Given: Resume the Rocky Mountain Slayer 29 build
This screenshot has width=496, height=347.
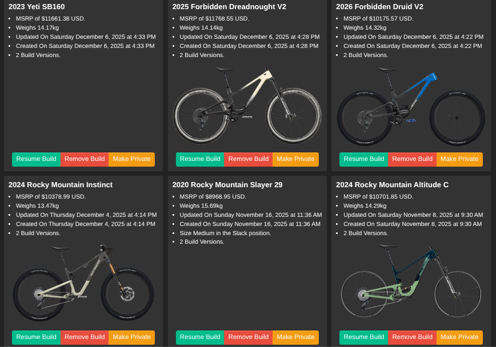Looking at the screenshot, I should 200,337.
